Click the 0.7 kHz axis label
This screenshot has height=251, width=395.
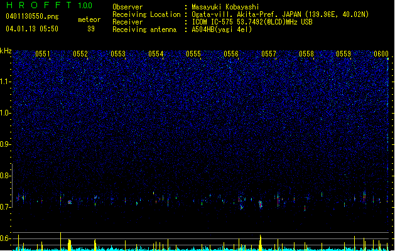coord(6,207)
